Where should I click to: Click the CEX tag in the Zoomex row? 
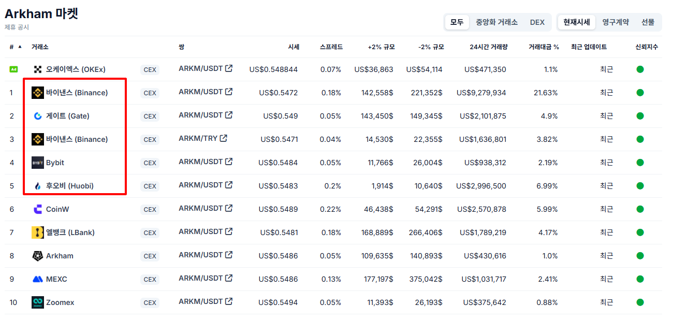pyautogui.click(x=150, y=303)
